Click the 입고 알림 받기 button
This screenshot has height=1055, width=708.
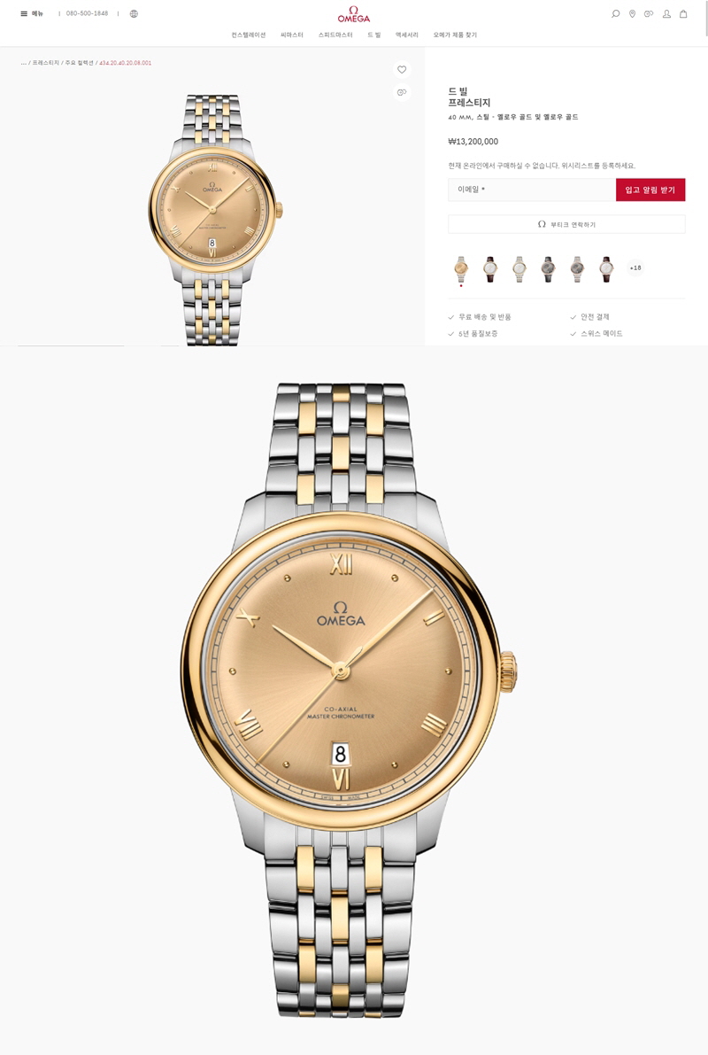click(x=650, y=190)
